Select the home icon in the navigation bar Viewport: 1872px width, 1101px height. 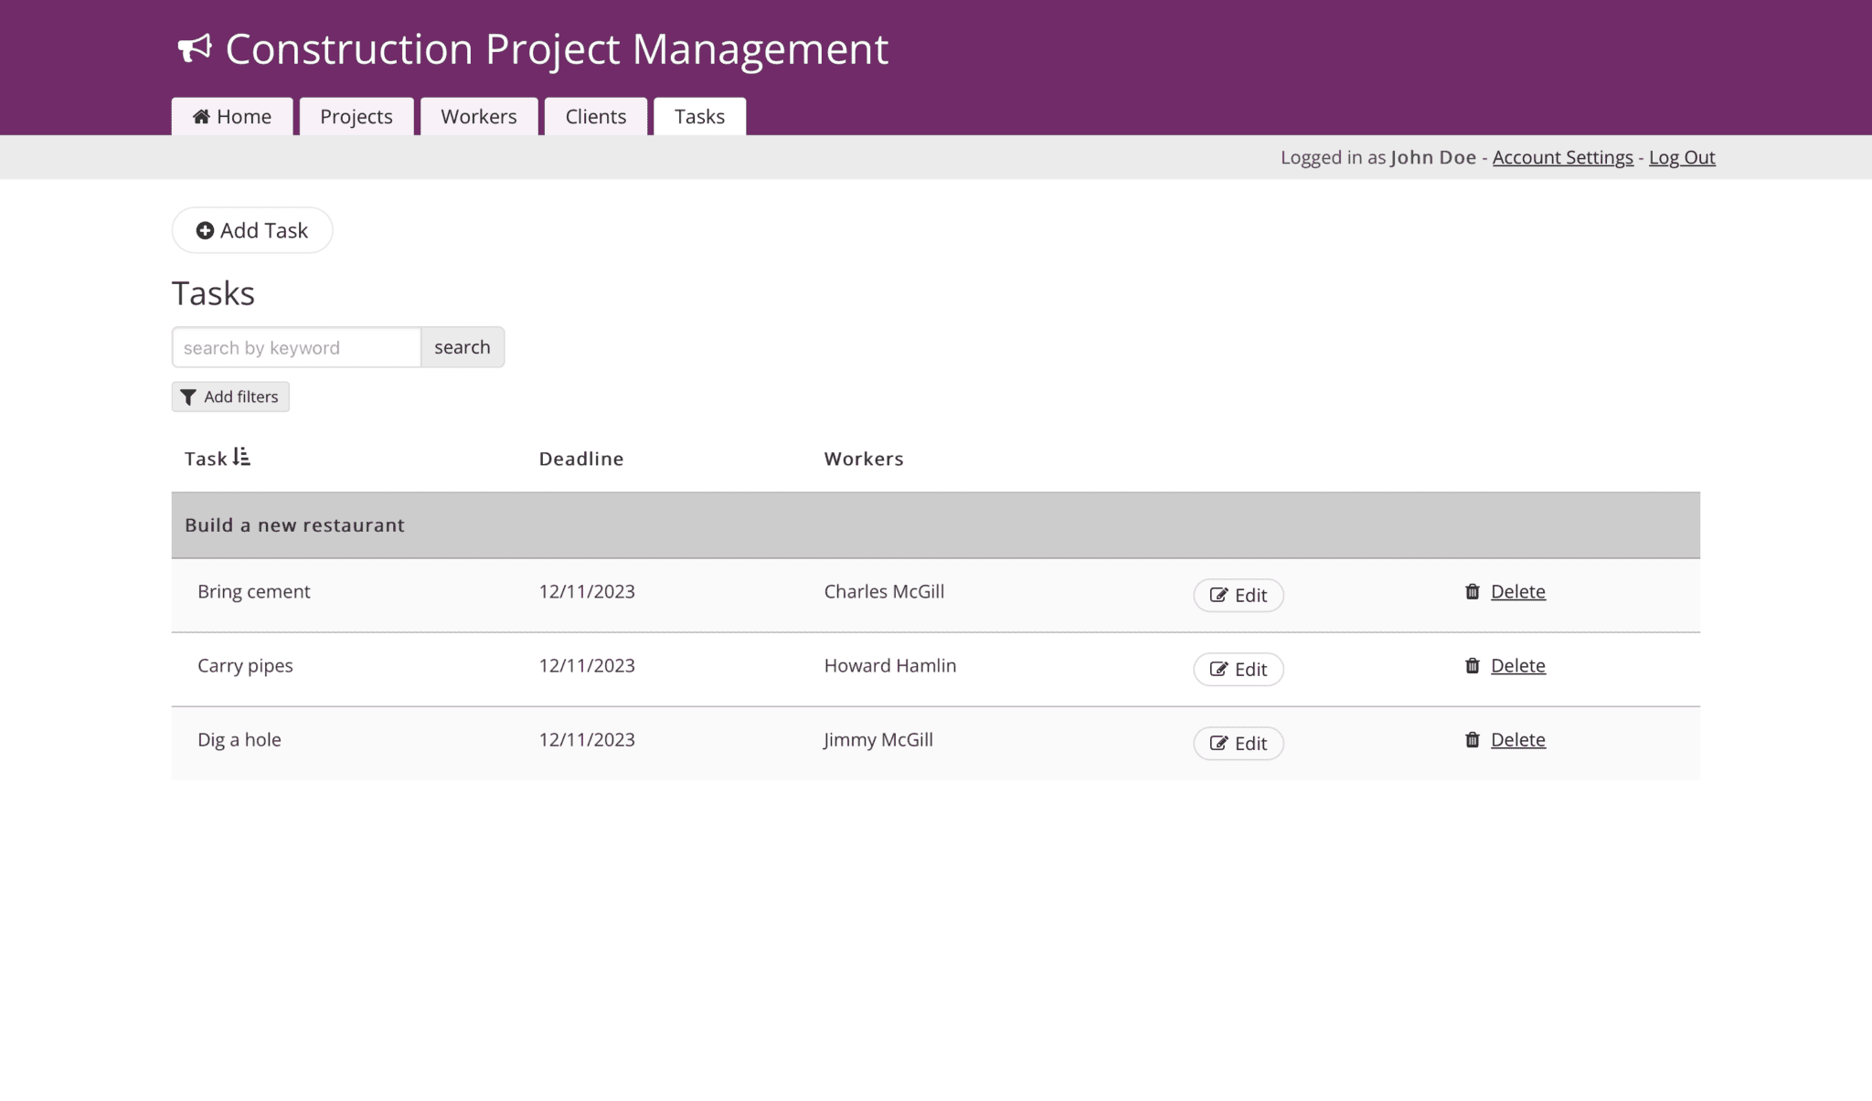coord(201,116)
